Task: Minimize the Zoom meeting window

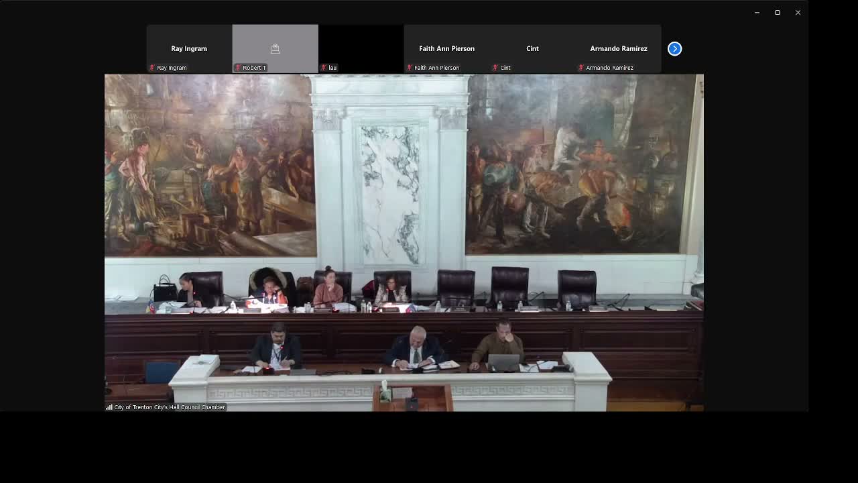Action: [x=756, y=12]
